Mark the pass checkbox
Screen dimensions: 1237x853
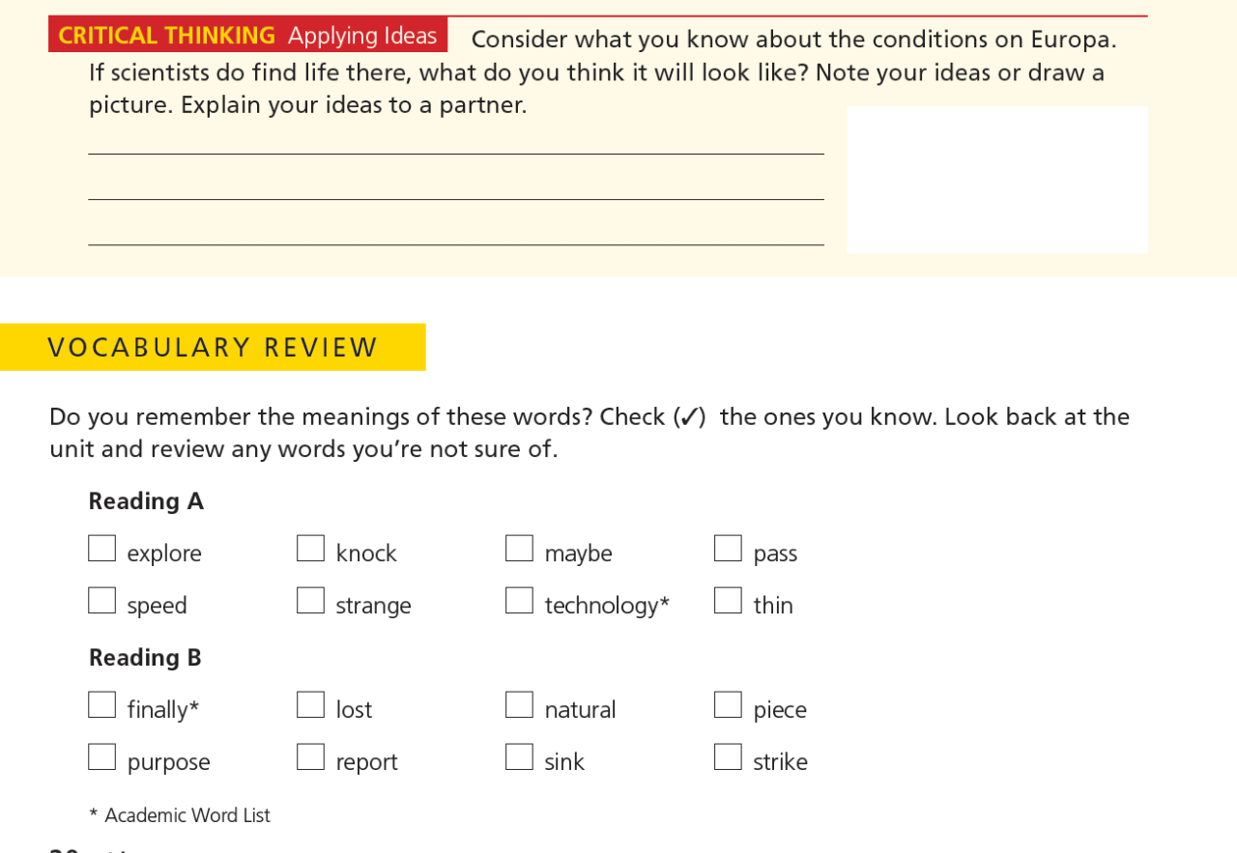(728, 549)
